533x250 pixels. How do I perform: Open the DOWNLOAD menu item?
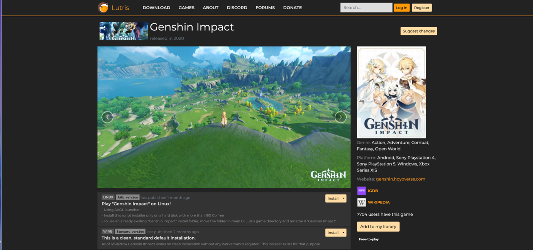[x=156, y=8]
